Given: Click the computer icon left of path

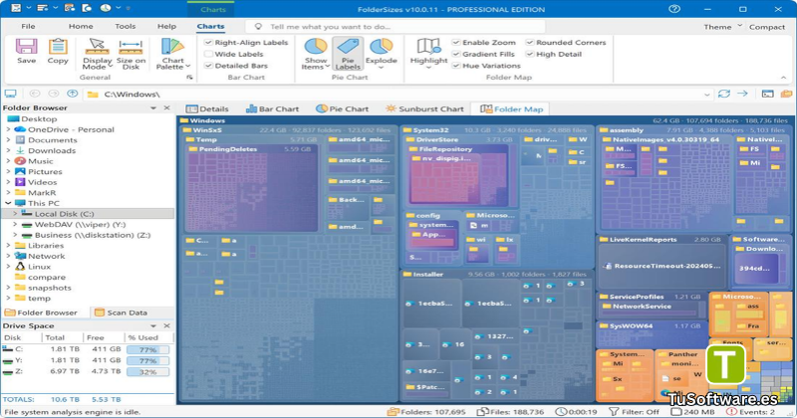Looking at the screenshot, I should click(10, 94).
